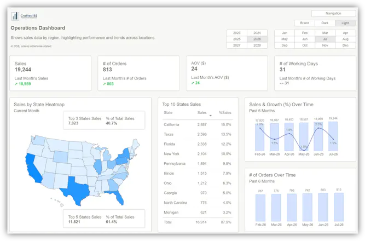This screenshot has width=365, height=241.
Task: Select year 2026 in year slicer
Action: [x=257, y=39]
